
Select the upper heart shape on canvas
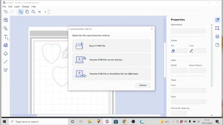pos(51,53)
